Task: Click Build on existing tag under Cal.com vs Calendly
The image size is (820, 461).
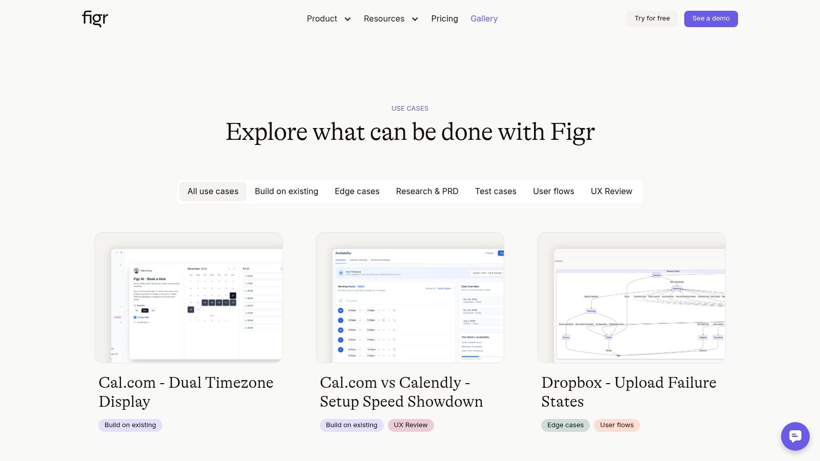Action: 352,425
